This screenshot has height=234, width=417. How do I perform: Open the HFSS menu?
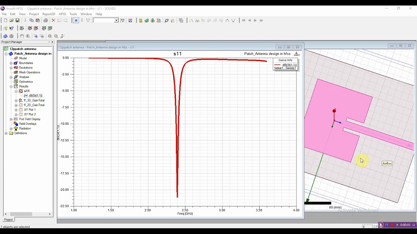click(62, 14)
